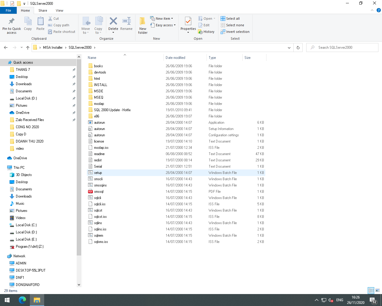Select the SQL 2000 Update - Hotfix folder
382x306 pixels.
[112, 110]
